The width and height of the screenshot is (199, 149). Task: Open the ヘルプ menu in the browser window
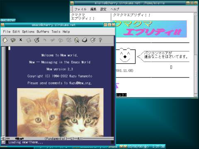[x=115, y=9]
